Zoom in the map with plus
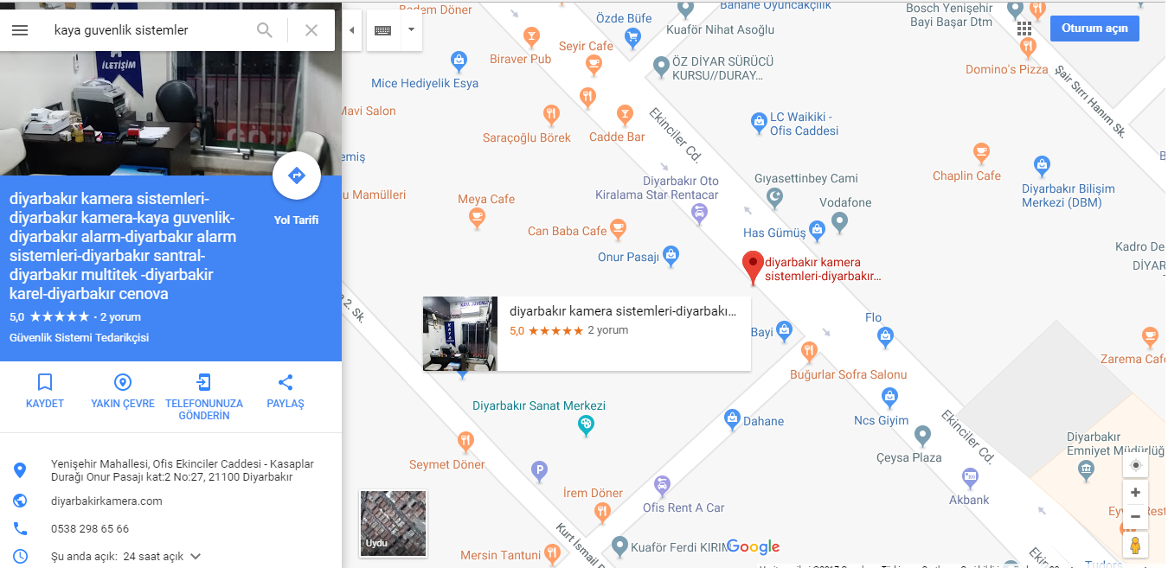This screenshot has width=1168, height=568. point(1136,492)
